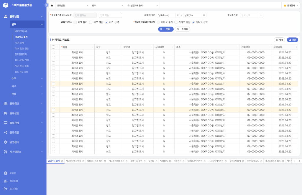Open ASN 등록 menu item
Image resolution: width=302 pixels, height=195 pixels.
(x=19, y=43)
